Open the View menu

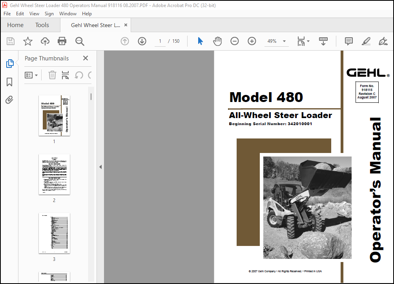34,14
